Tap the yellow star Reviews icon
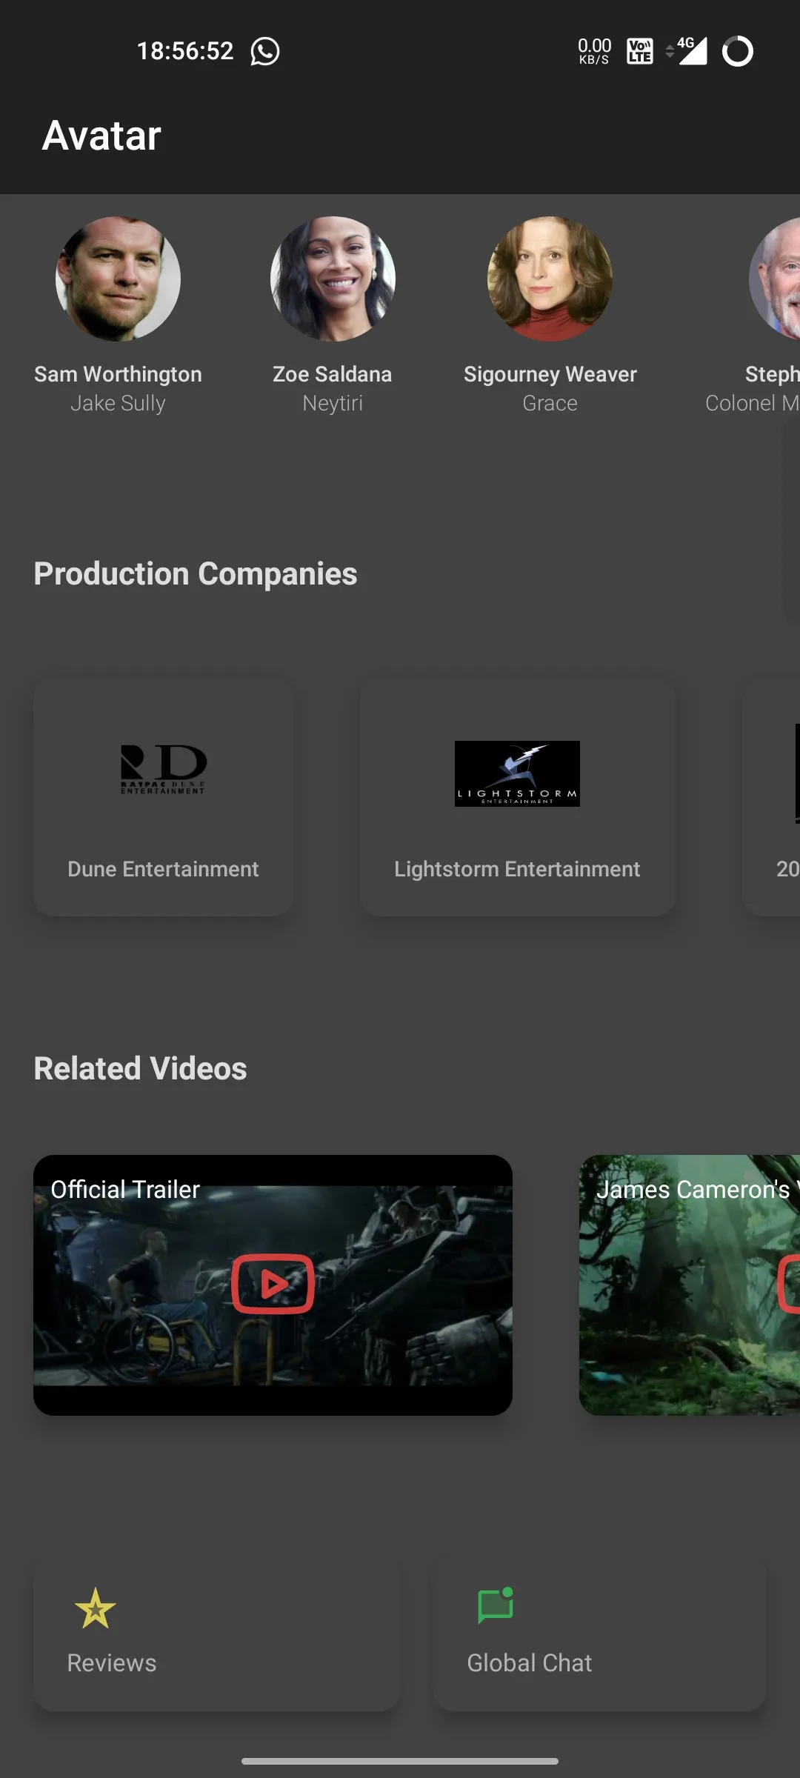Image resolution: width=800 pixels, height=1778 pixels. pos(96,1608)
